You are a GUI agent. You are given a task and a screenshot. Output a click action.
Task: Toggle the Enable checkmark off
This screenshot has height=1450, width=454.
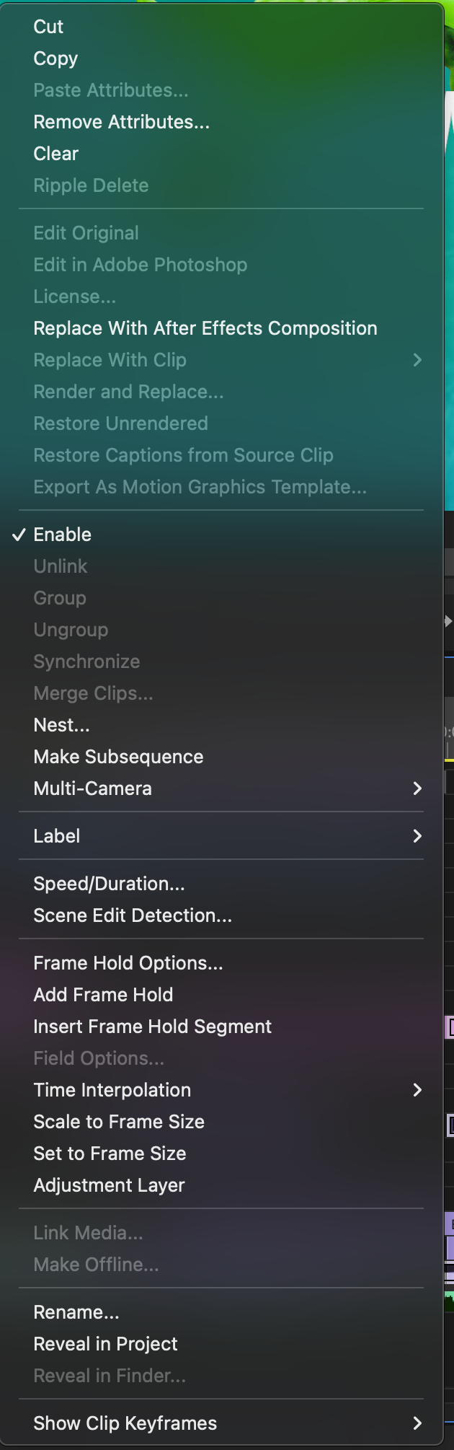(x=63, y=535)
